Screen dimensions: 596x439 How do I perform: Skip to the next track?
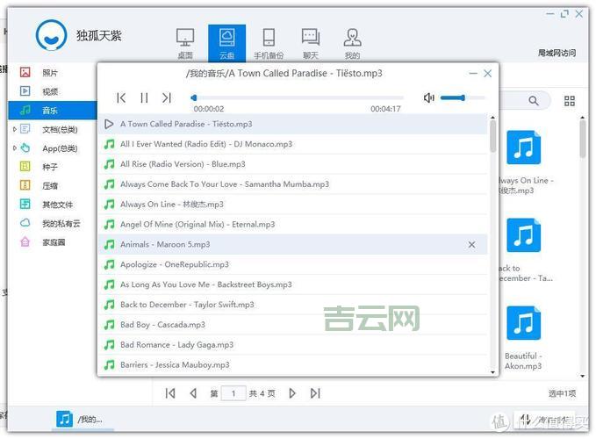[167, 98]
